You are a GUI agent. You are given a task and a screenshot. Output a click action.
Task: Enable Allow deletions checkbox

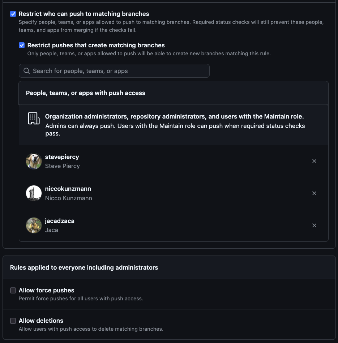[13, 321]
